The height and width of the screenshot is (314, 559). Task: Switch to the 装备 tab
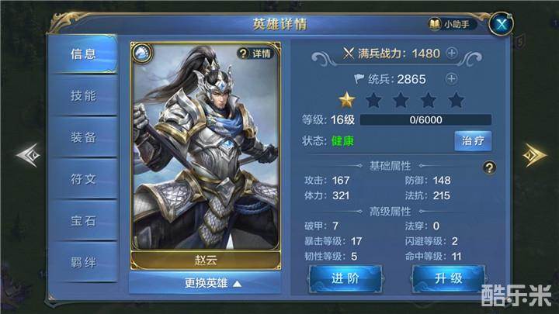tap(83, 137)
